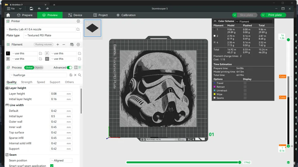The image size is (298, 167).
Task: Edit filament 1 preset icon
Action: pos(41,53)
